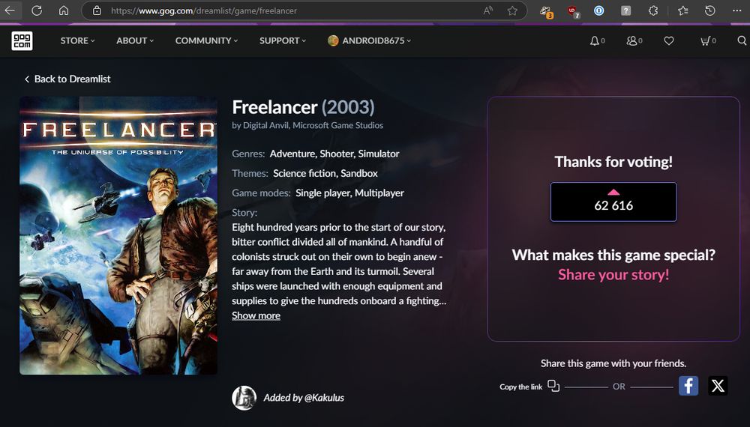Image resolution: width=750 pixels, height=427 pixels.
Task: Open the ANDROID8675 account menu
Action: 369,41
